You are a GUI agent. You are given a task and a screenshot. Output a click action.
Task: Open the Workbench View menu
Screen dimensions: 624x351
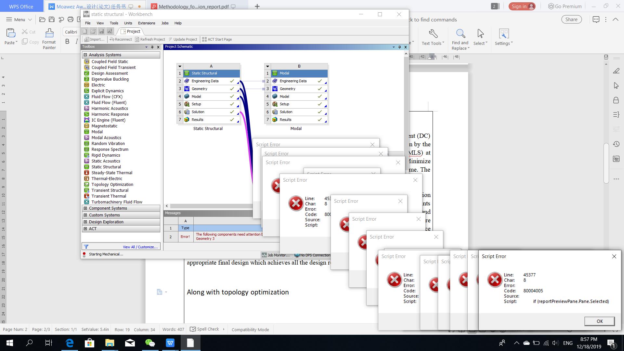pyautogui.click(x=100, y=23)
